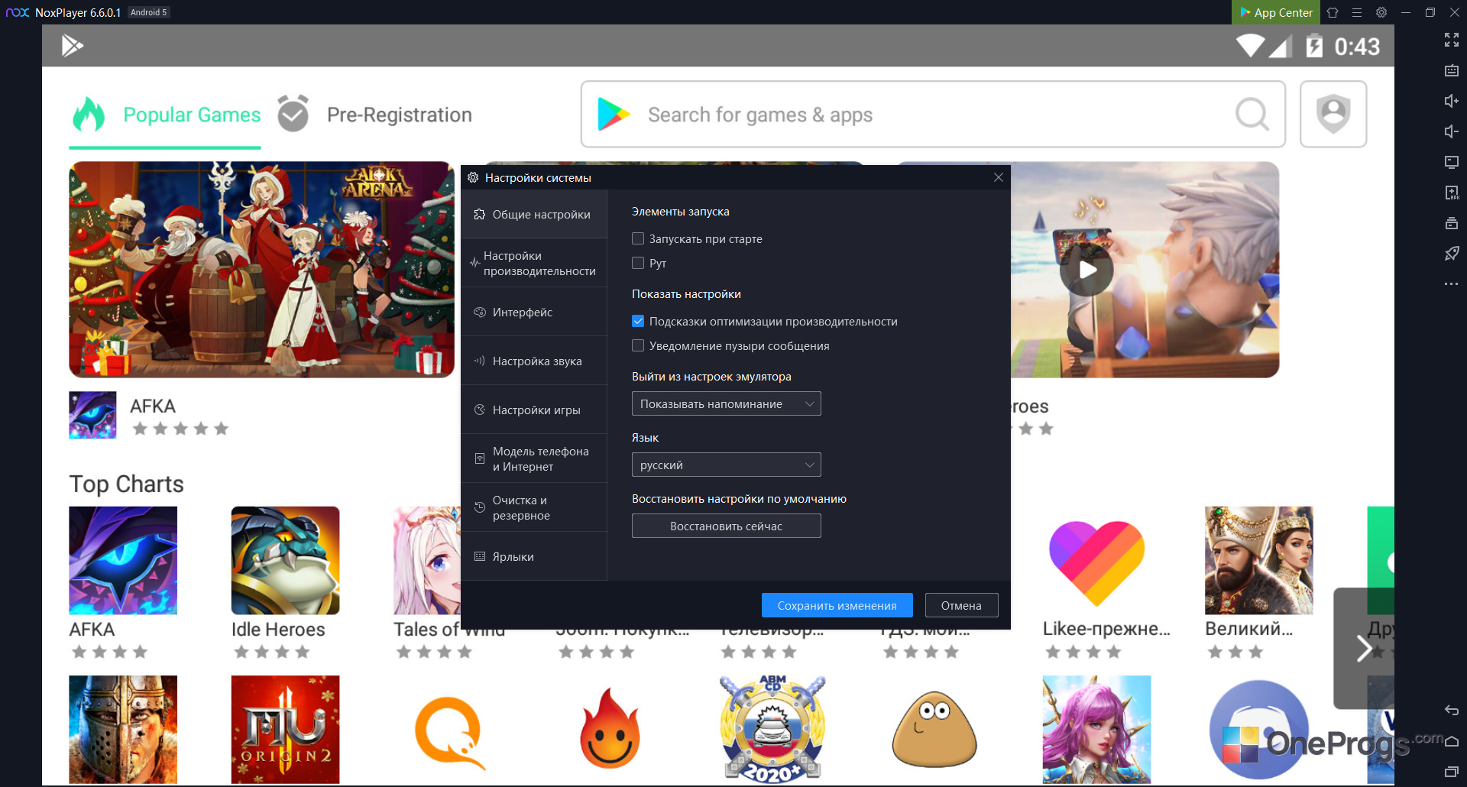Image resolution: width=1467 pixels, height=787 pixels.
Task: Enable the "Рут" checkbox
Action: click(x=638, y=263)
